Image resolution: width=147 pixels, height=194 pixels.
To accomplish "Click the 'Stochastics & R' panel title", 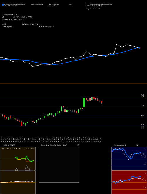I will click(x=120, y=145).
